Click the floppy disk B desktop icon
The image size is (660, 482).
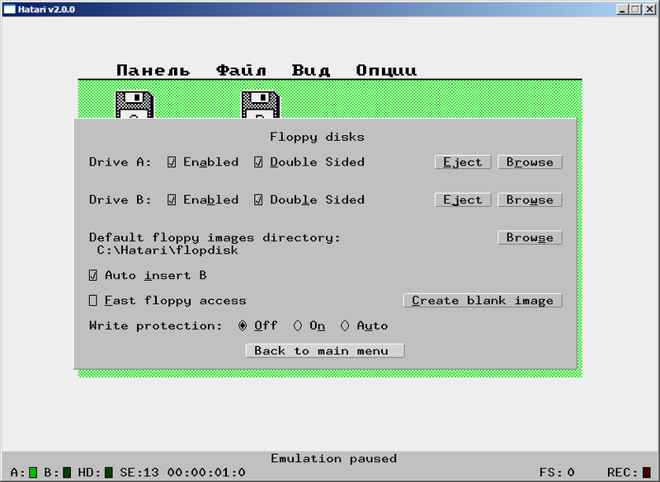tap(261, 104)
